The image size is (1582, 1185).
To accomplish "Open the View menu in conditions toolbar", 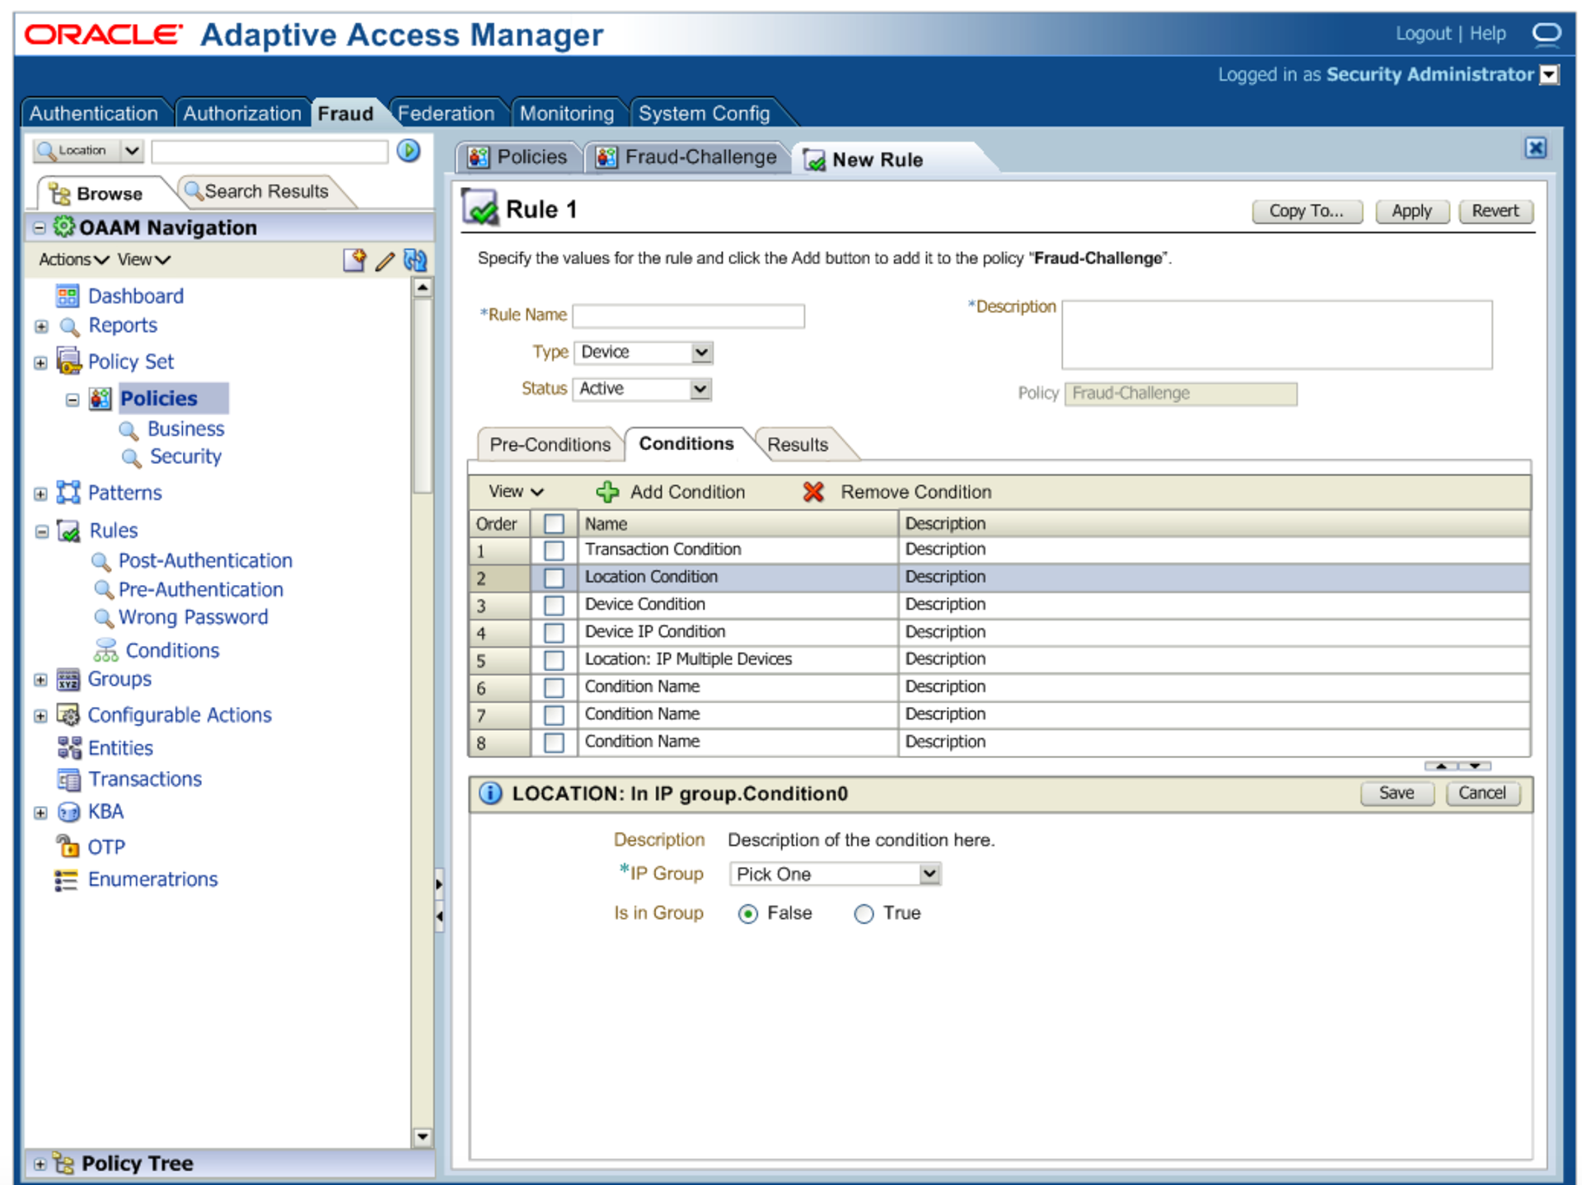I will click(x=516, y=491).
